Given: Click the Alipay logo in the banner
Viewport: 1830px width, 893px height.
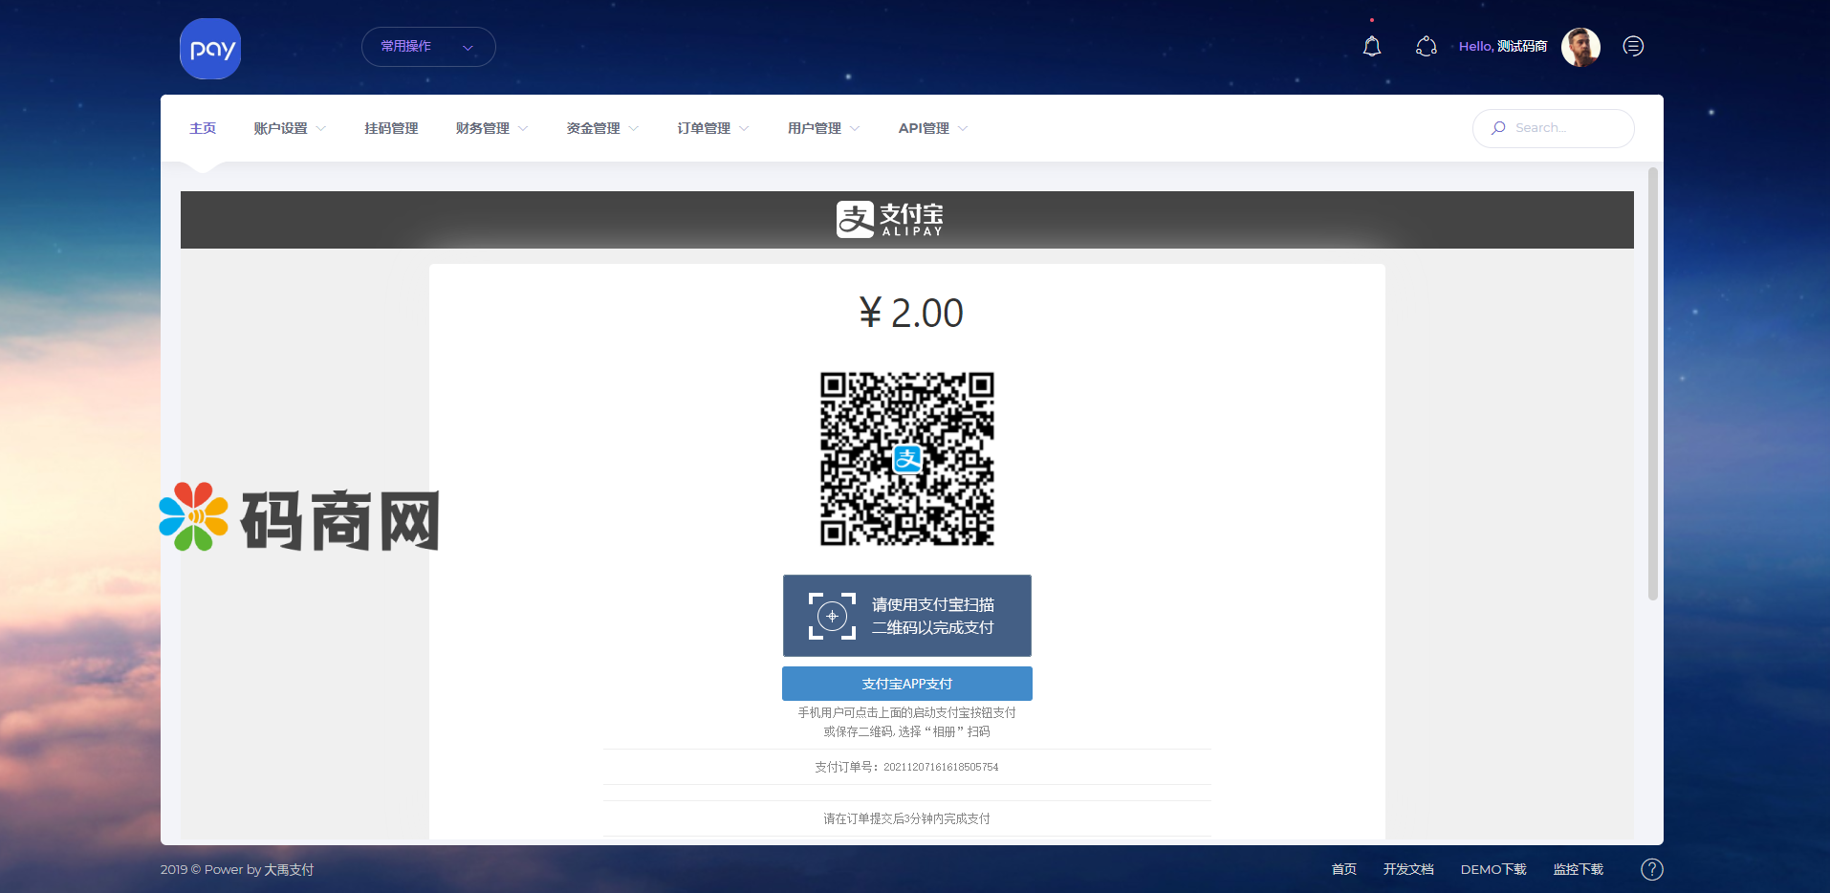Looking at the screenshot, I should pos(890,219).
